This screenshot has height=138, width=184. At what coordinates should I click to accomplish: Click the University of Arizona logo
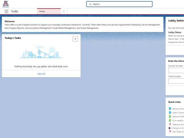6,4
